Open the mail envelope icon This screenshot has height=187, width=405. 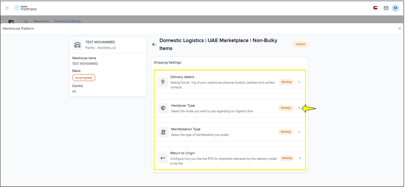point(386,8)
